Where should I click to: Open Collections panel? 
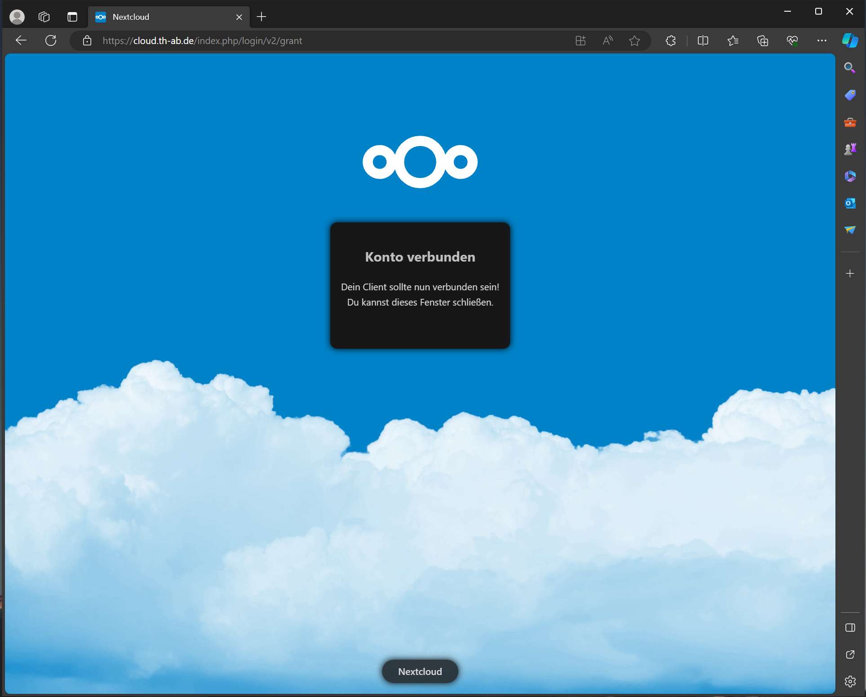[763, 40]
